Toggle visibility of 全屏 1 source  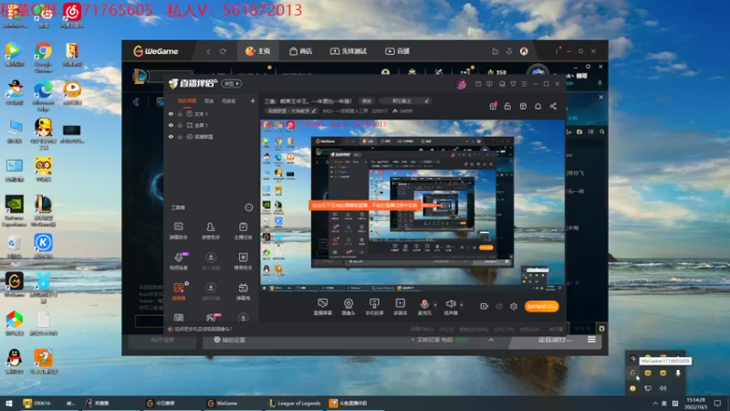tap(171, 125)
